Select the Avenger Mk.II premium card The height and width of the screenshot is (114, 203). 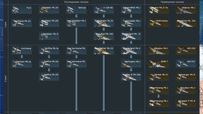point(186,77)
